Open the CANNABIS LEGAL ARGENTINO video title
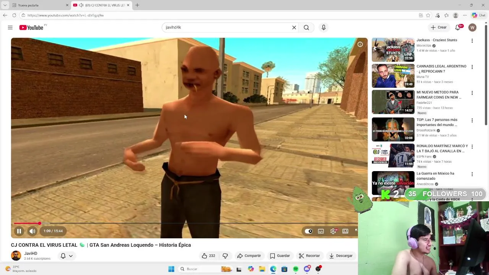The width and height of the screenshot is (489, 275). pos(441,69)
